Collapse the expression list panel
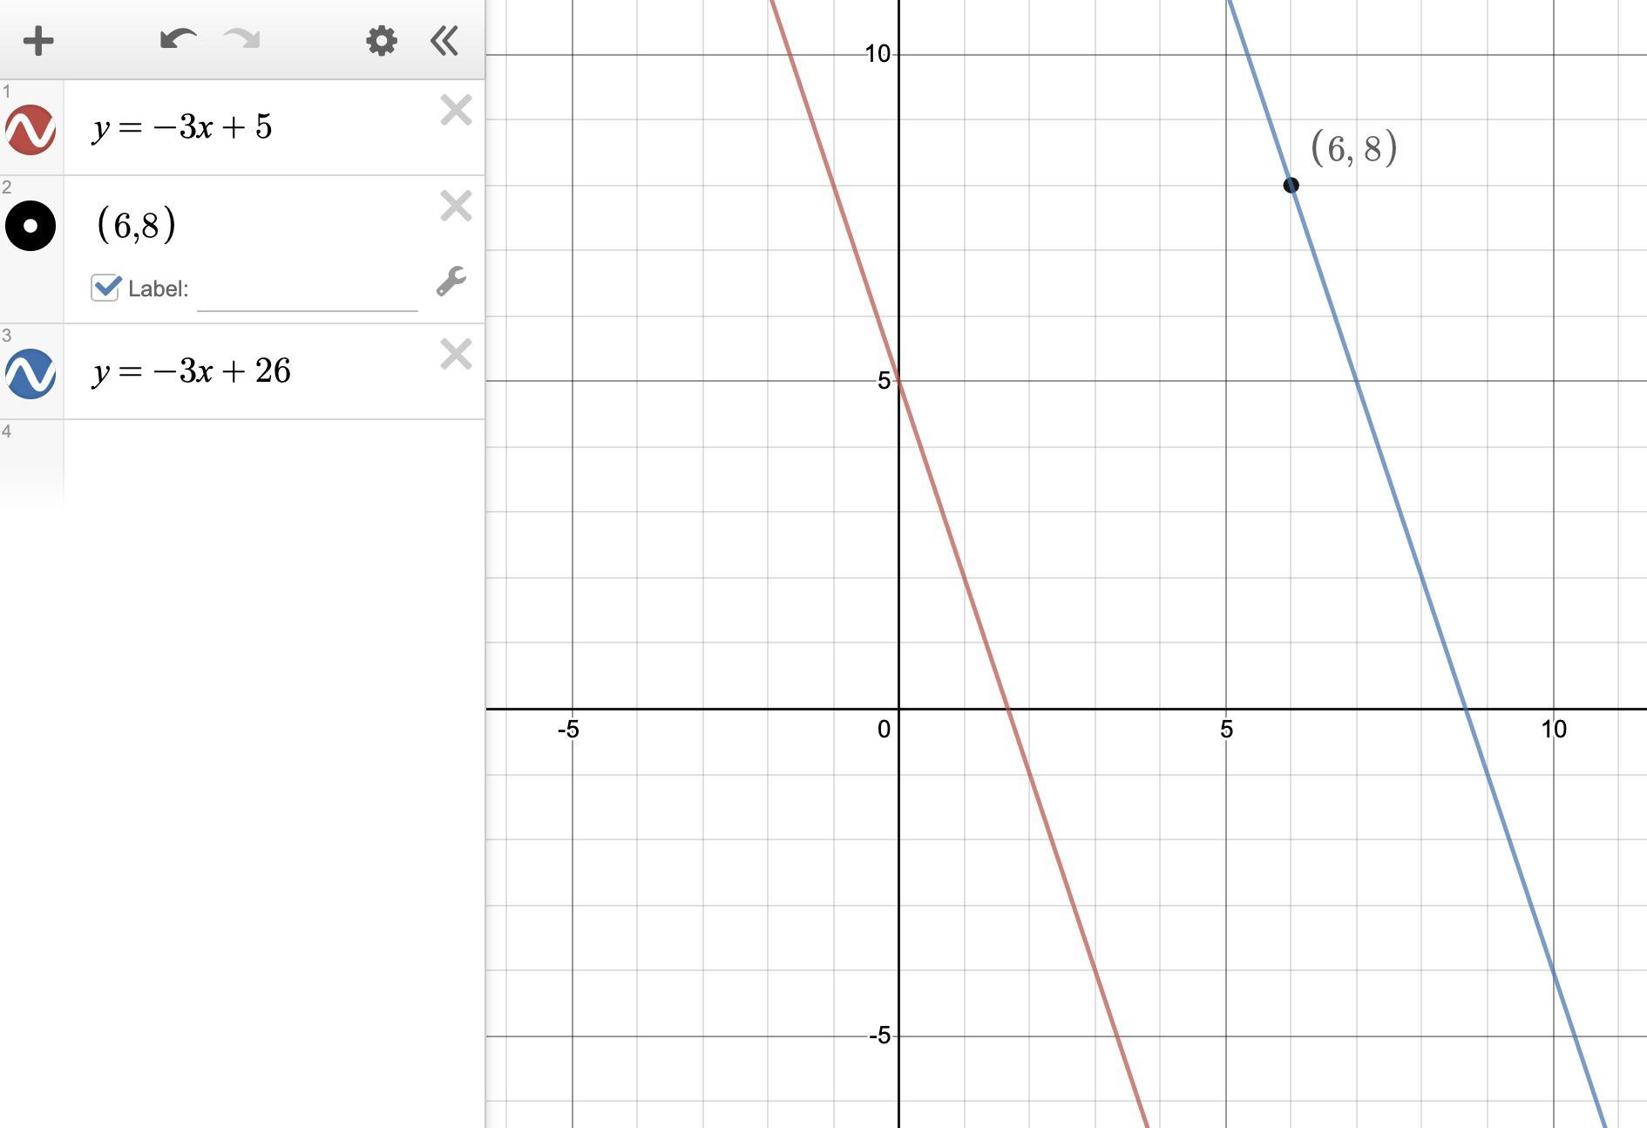 (x=444, y=41)
